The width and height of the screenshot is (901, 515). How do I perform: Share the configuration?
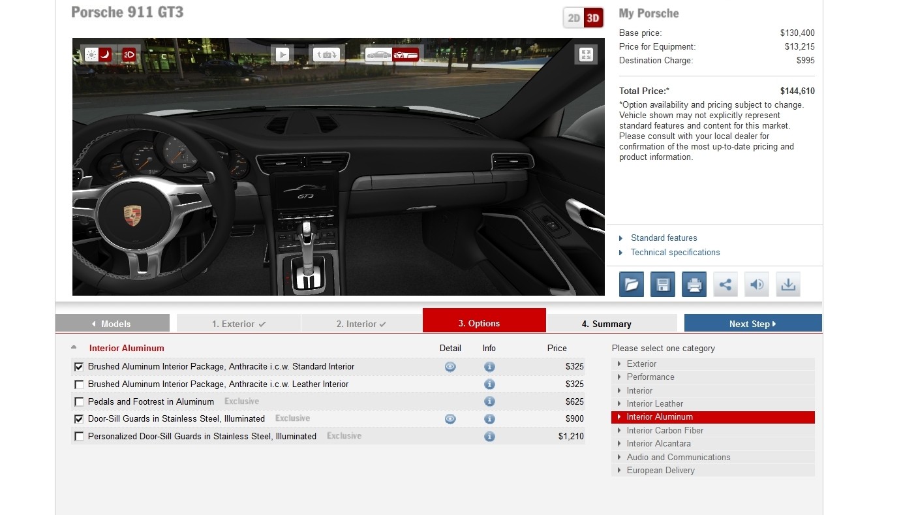tap(725, 285)
